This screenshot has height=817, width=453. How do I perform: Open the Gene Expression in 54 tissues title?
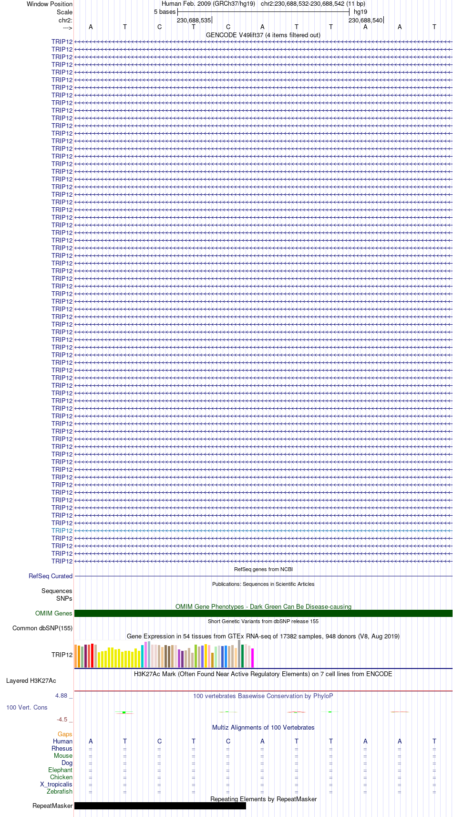(x=263, y=637)
